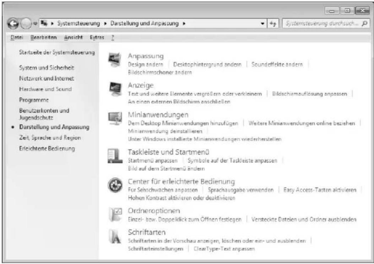
Task: Click Dem Desktop Minianwendungen hinzufügen
Action: (183, 123)
